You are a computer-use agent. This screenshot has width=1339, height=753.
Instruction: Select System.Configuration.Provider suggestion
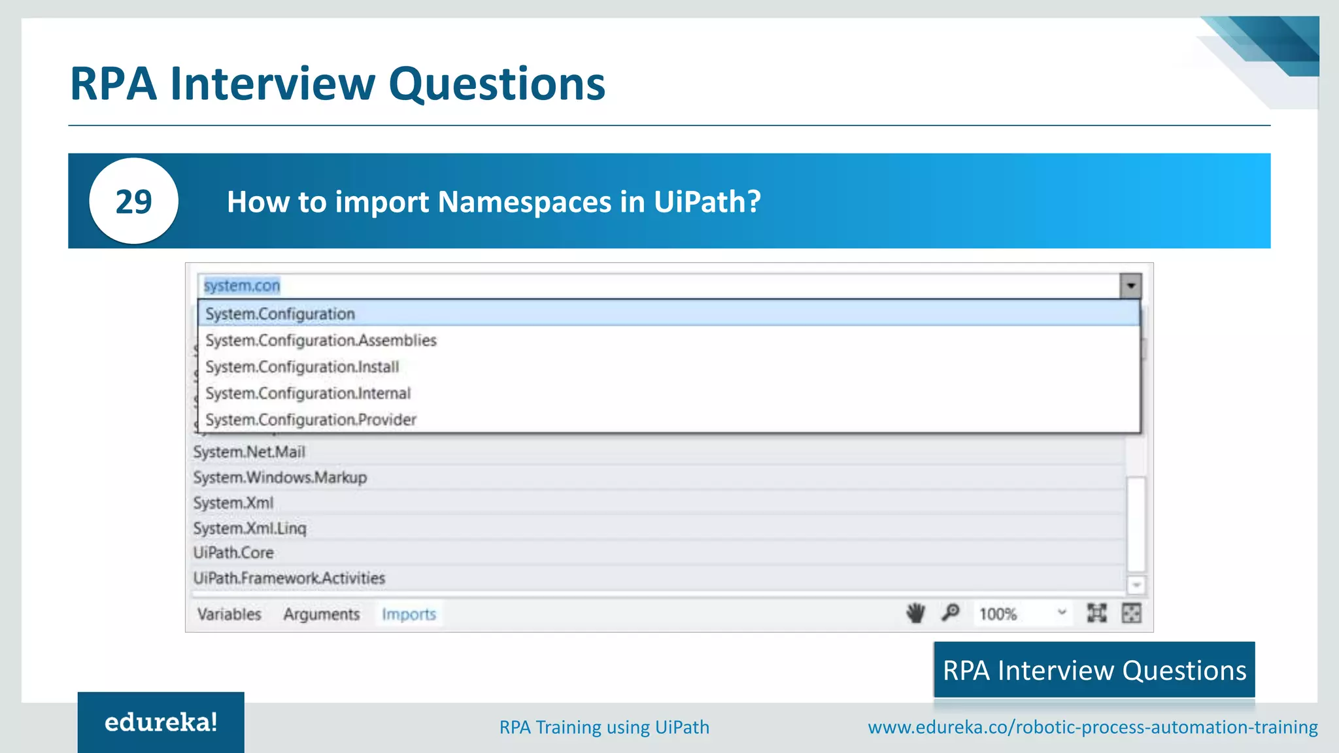[x=669, y=420]
